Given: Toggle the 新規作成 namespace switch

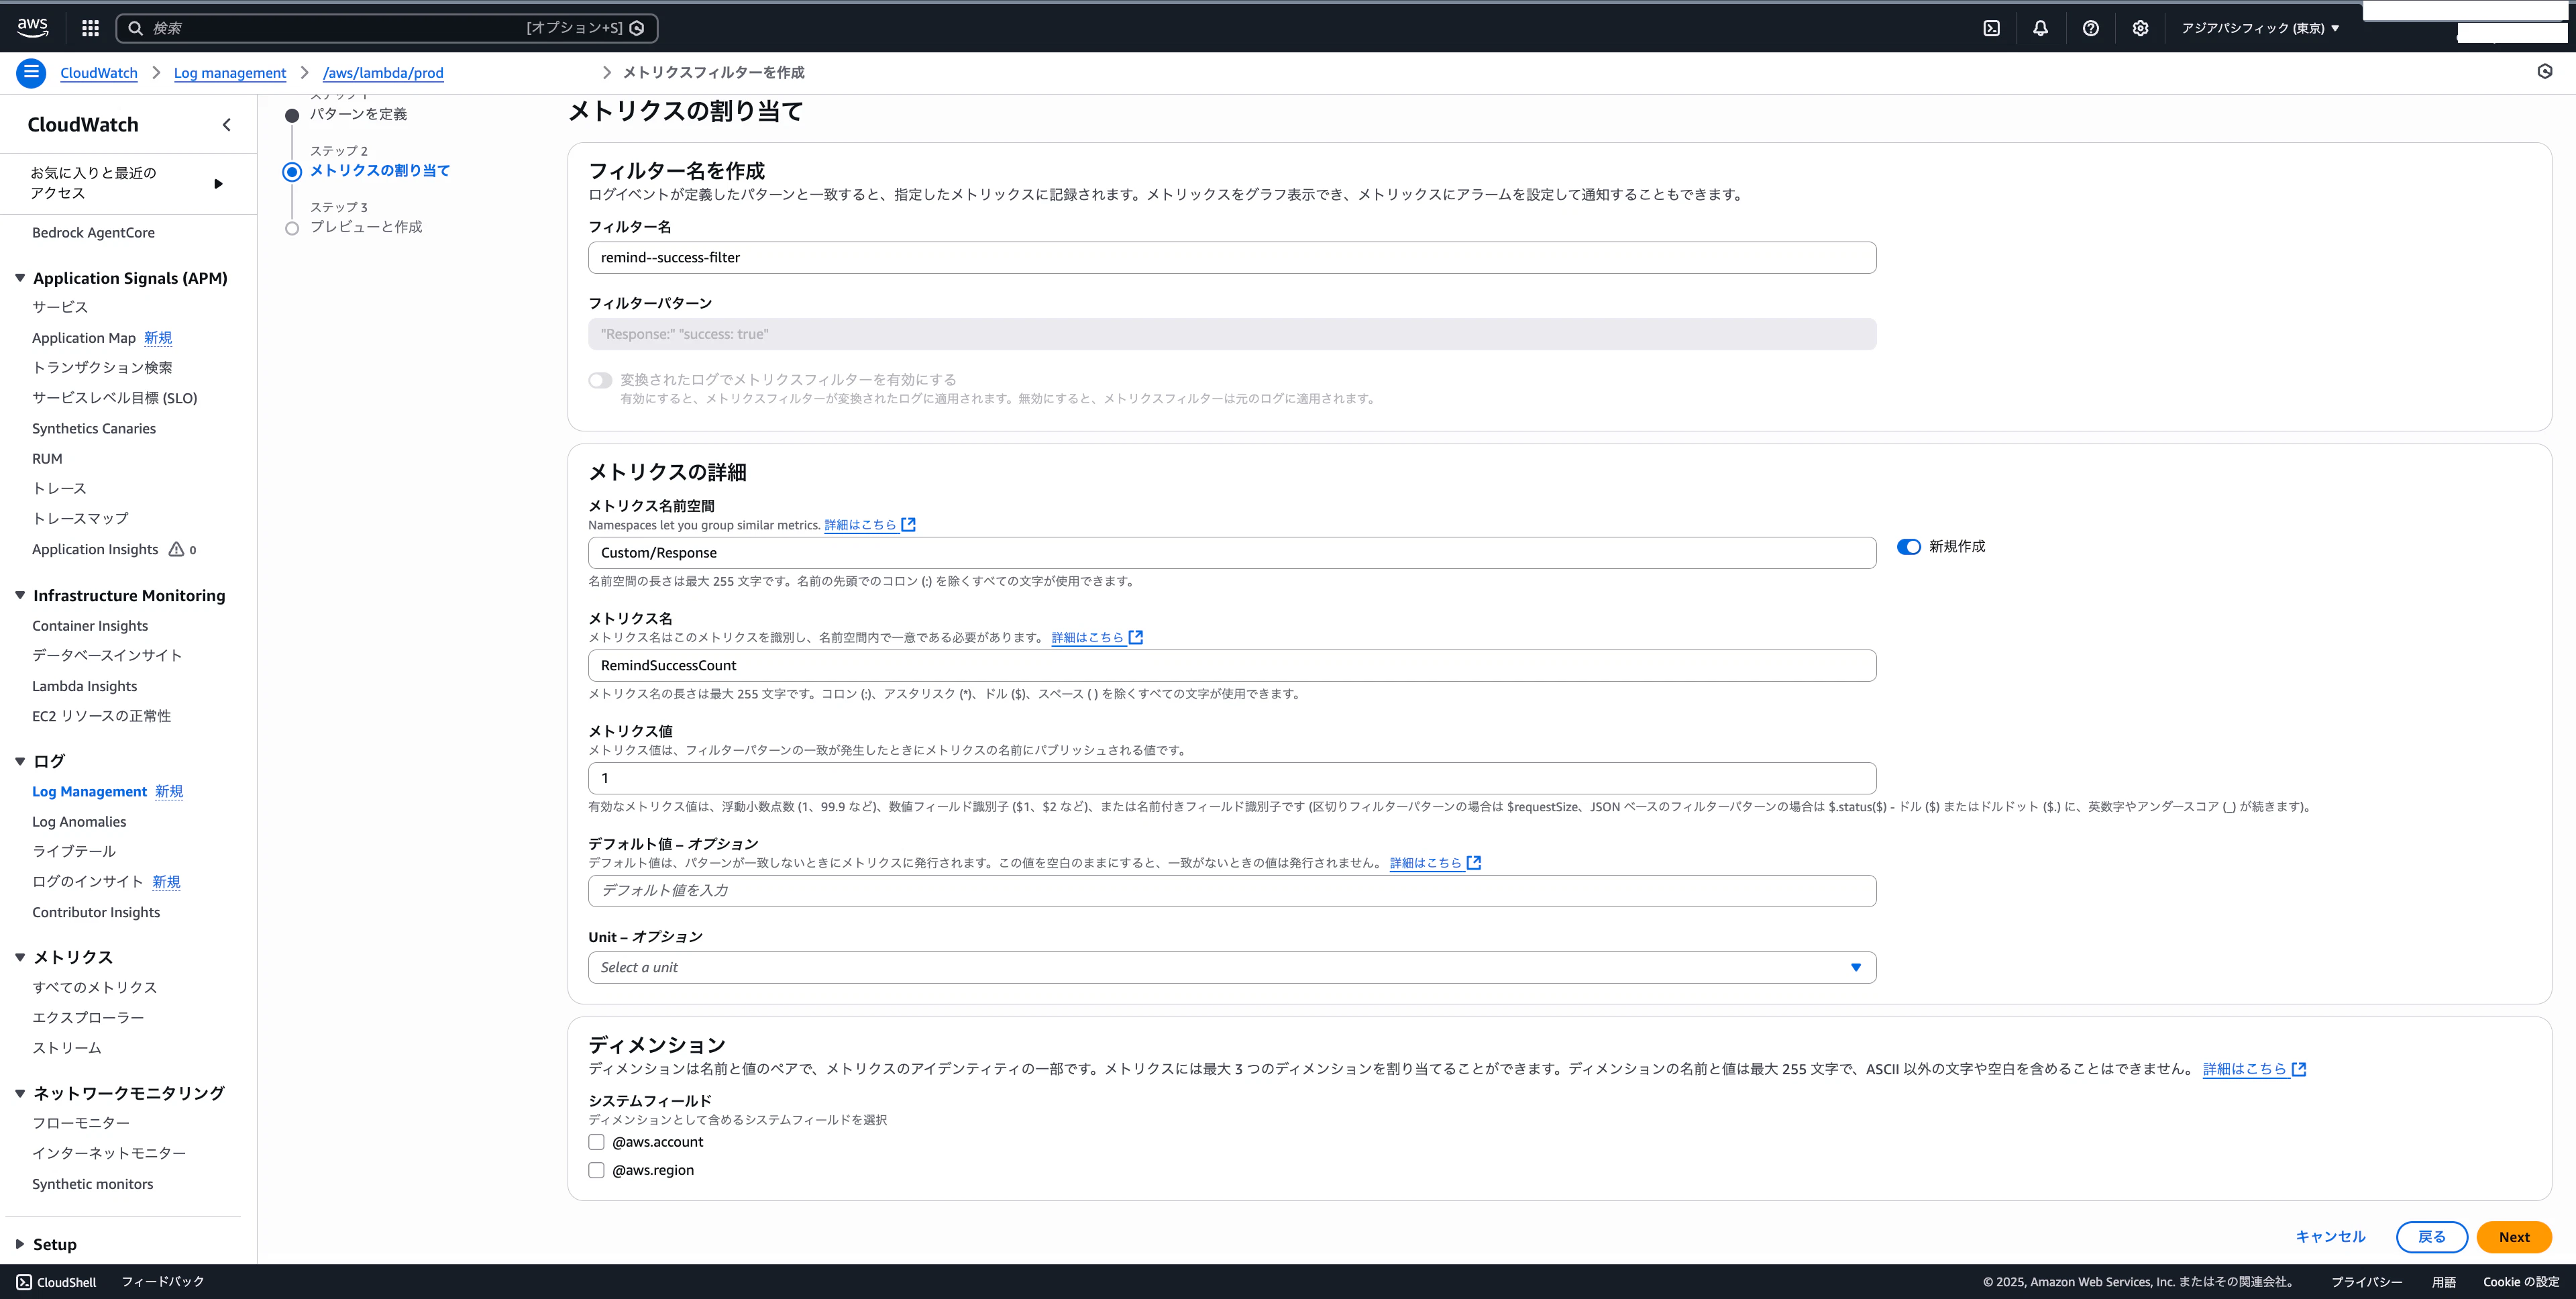Looking at the screenshot, I should [1908, 547].
